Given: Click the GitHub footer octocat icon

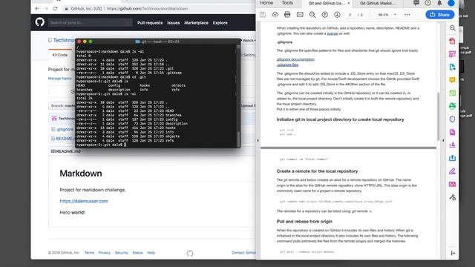Looking at the screenshot, I should pyautogui.click(x=190, y=254).
